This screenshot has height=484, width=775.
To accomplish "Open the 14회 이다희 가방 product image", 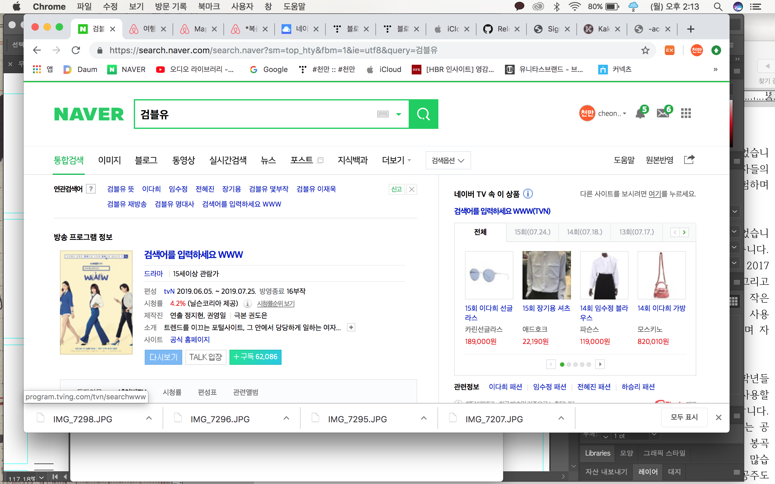I will point(662,275).
